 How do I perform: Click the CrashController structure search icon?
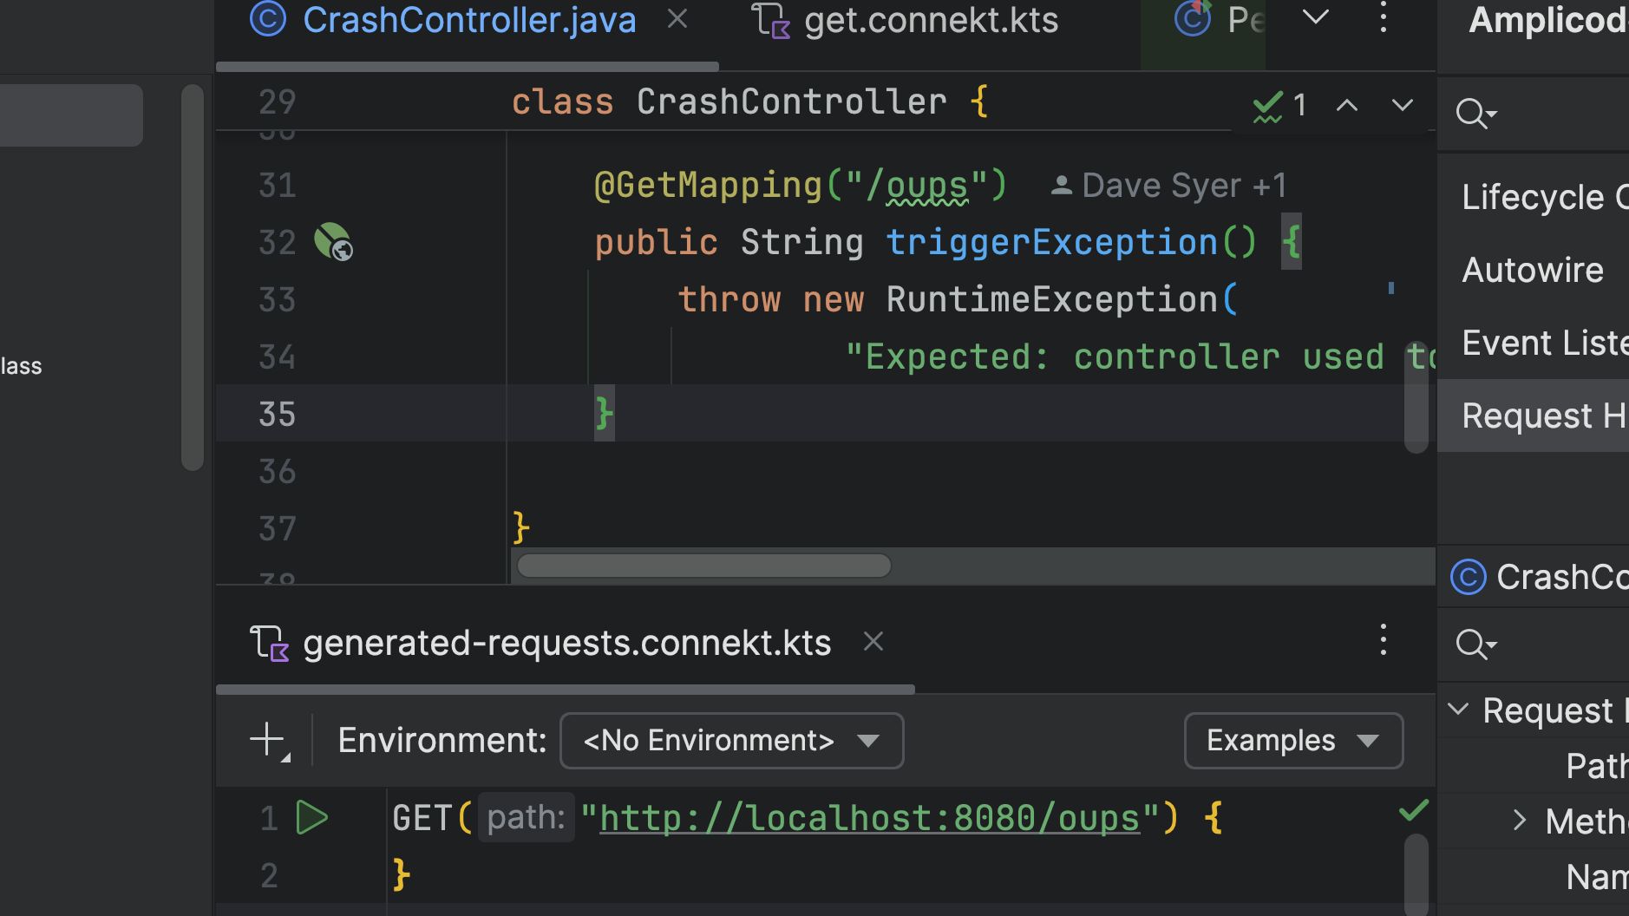(x=1475, y=644)
